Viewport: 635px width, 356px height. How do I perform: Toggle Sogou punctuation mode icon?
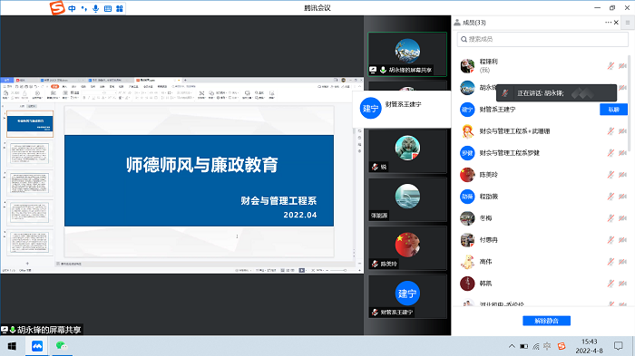(83, 8)
